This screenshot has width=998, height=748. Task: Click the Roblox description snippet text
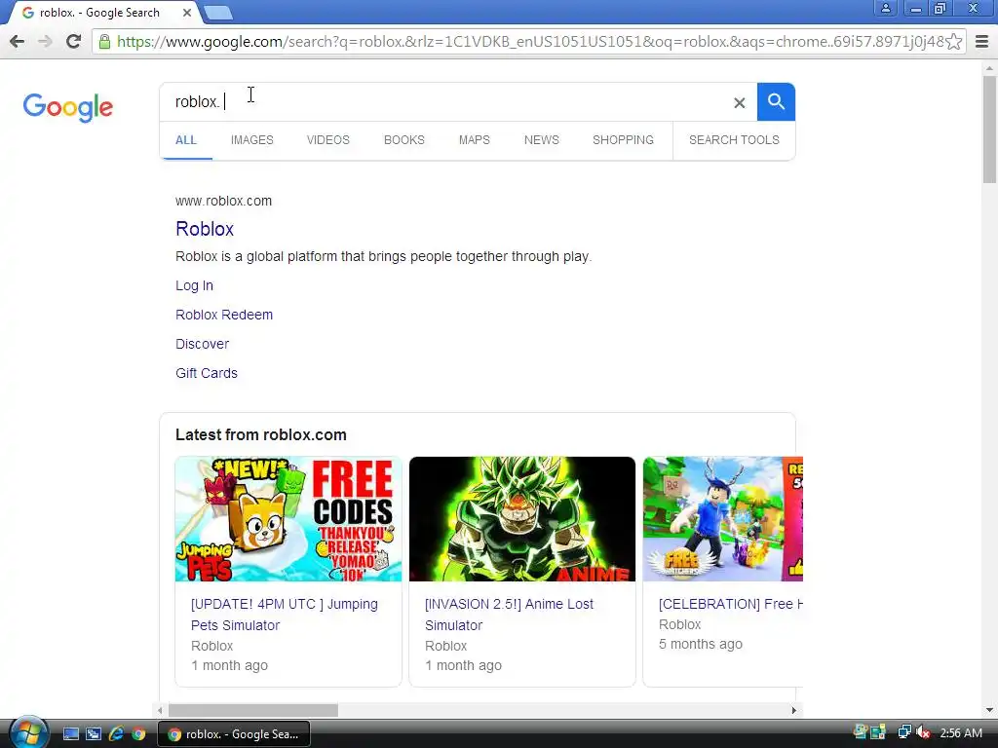click(x=384, y=256)
